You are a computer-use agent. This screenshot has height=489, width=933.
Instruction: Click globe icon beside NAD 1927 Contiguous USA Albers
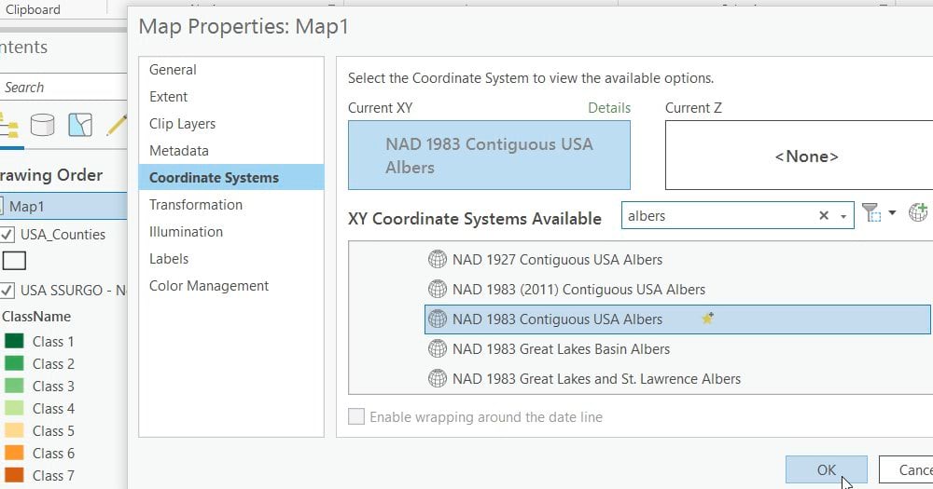tap(437, 260)
